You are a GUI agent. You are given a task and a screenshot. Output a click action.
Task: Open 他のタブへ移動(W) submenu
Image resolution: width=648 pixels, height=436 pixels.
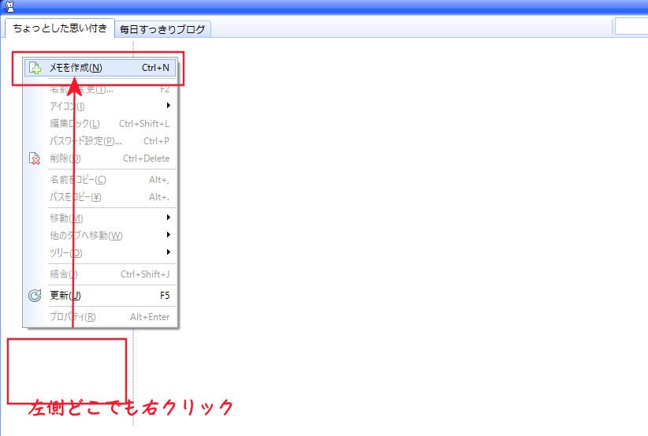point(100,235)
